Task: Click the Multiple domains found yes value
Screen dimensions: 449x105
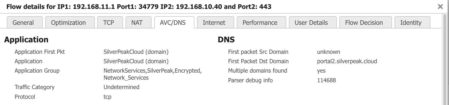Action: [x=321, y=71]
